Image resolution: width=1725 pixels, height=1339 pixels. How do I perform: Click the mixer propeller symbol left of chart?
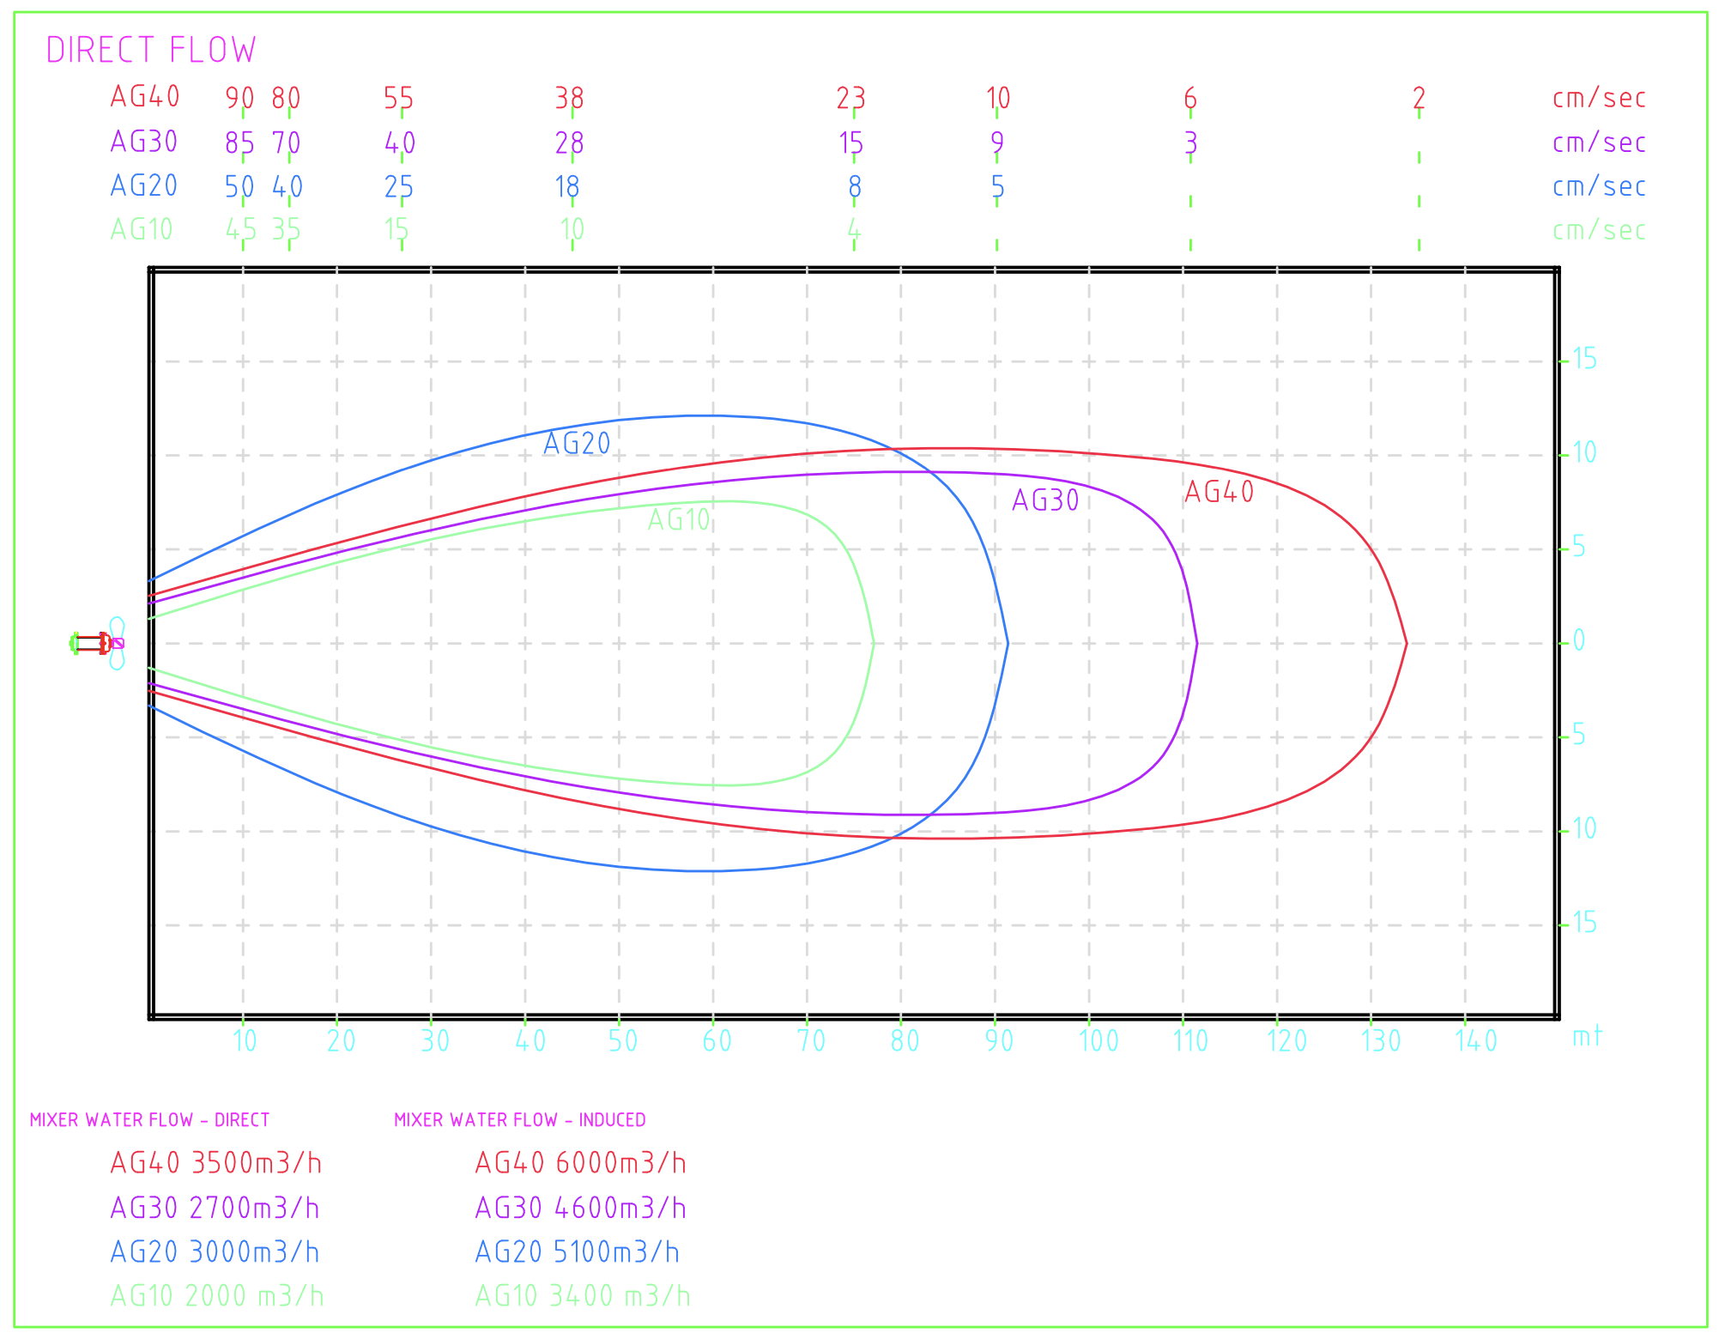pyautogui.click(x=116, y=643)
